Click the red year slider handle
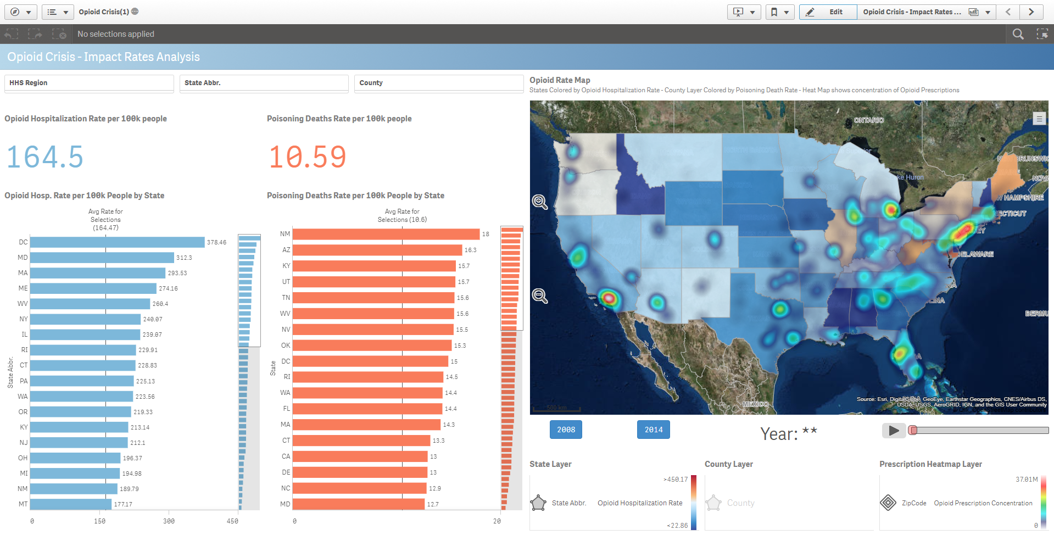 (x=913, y=430)
